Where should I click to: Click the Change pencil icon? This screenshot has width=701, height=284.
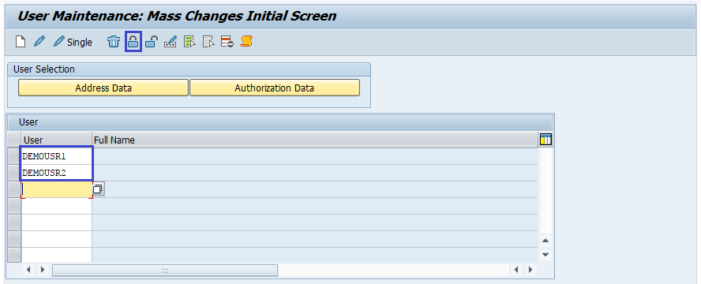[x=39, y=42]
